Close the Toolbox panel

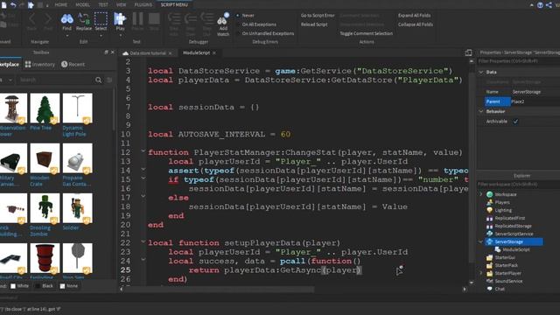click(113, 52)
